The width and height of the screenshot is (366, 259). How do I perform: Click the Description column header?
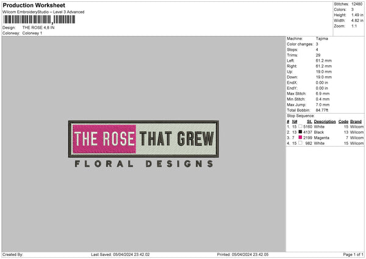pyautogui.click(x=325, y=122)
